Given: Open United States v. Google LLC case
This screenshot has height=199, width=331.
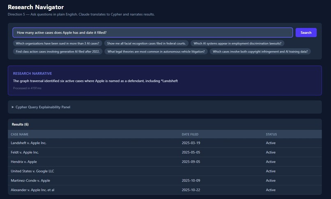Looking at the screenshot, I should (x=32, y=171).
